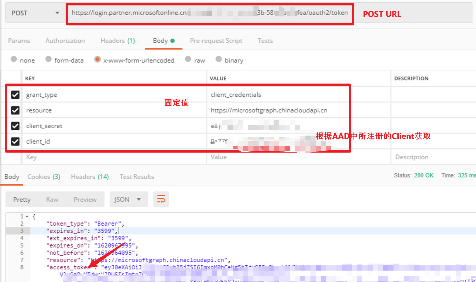Open the request Headers (1) tab
This screenshot has height=282, width=476.
coord(118,41)
